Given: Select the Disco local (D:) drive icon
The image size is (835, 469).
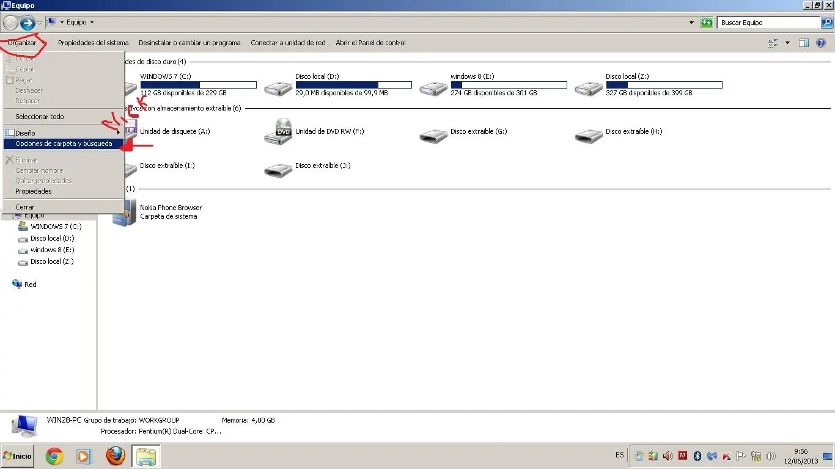Looking at the screenshot, I should pos(278,87).
